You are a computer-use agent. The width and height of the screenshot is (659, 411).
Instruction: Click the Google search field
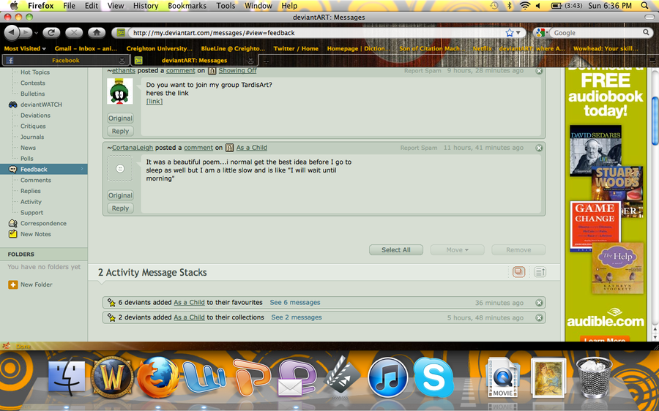click(x=597, y=33)
